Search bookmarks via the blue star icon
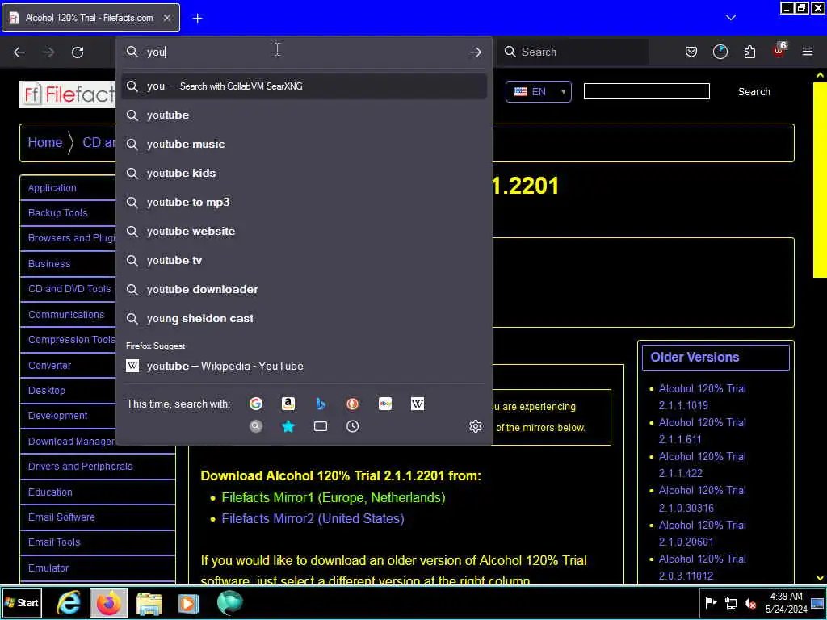The width and height of the screenshot is (827, 620). 288,426
